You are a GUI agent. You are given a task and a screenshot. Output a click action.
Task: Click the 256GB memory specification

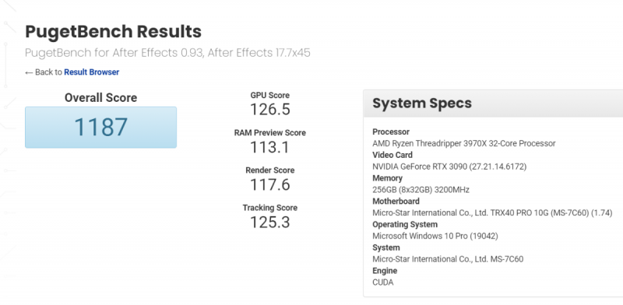pos(421,190)
